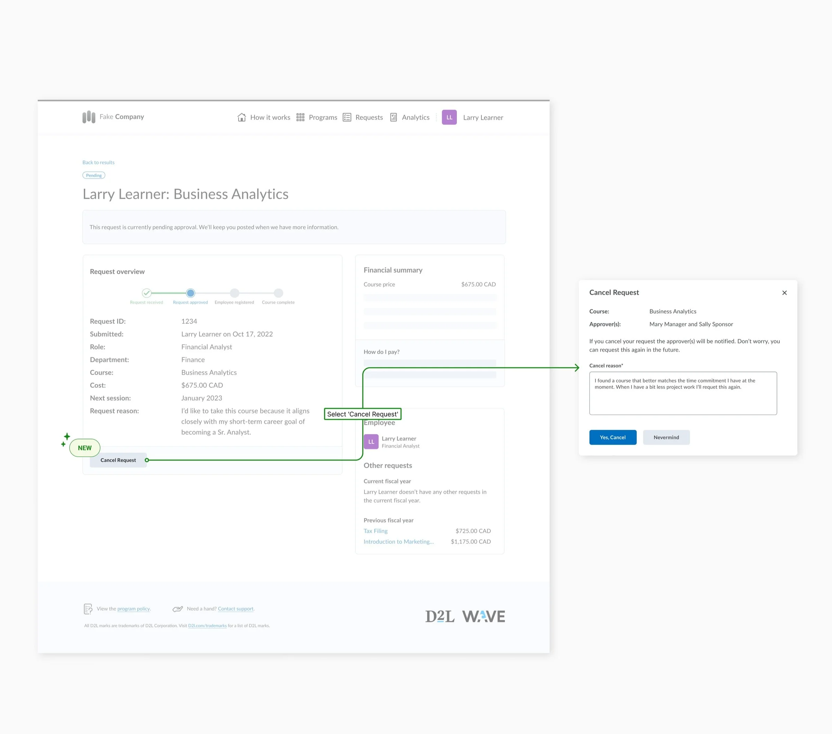
Task: Click the Cancel Request button
Action: pyautogui.click(x=118, y=460)
